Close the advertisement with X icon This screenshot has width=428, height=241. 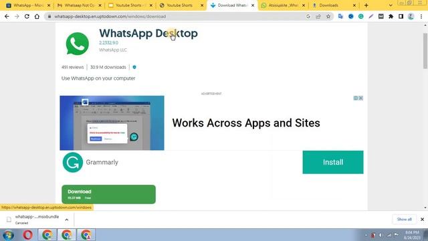tap(360, 98)
